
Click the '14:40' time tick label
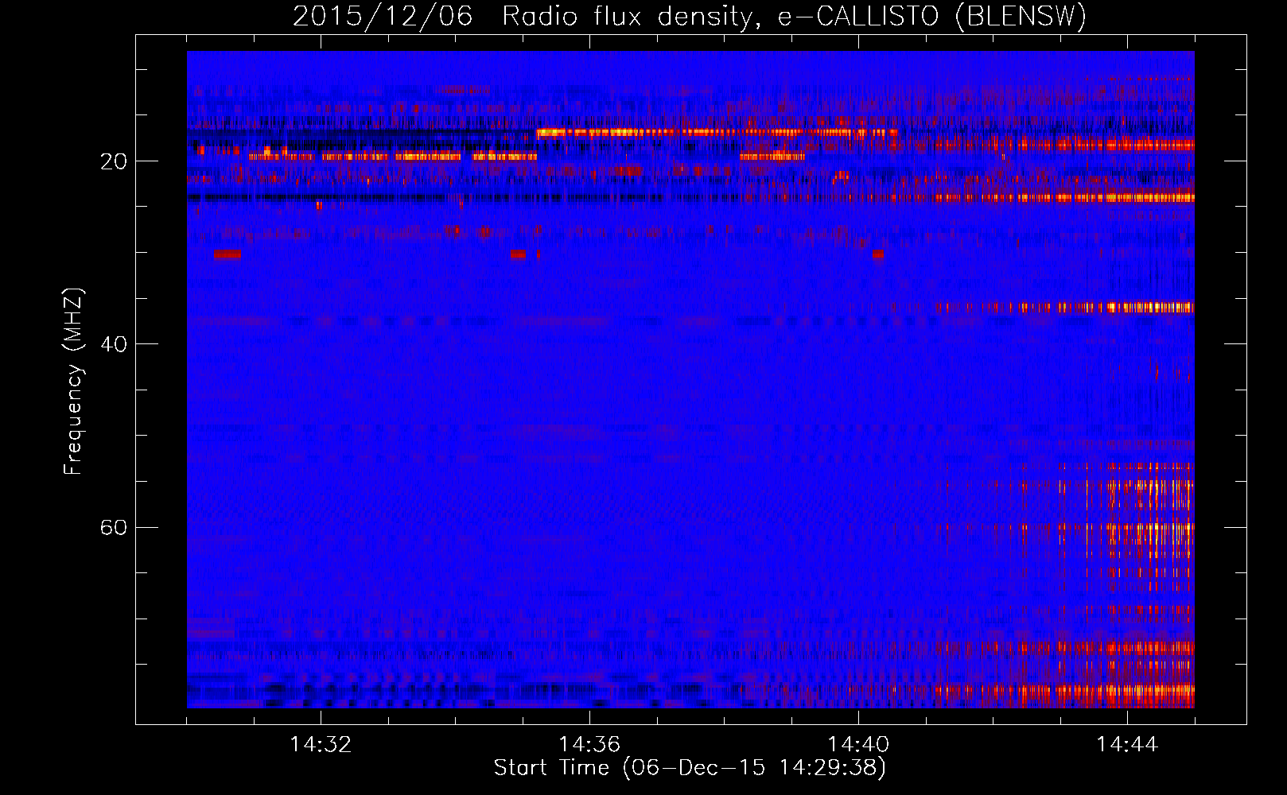(858, 744)
